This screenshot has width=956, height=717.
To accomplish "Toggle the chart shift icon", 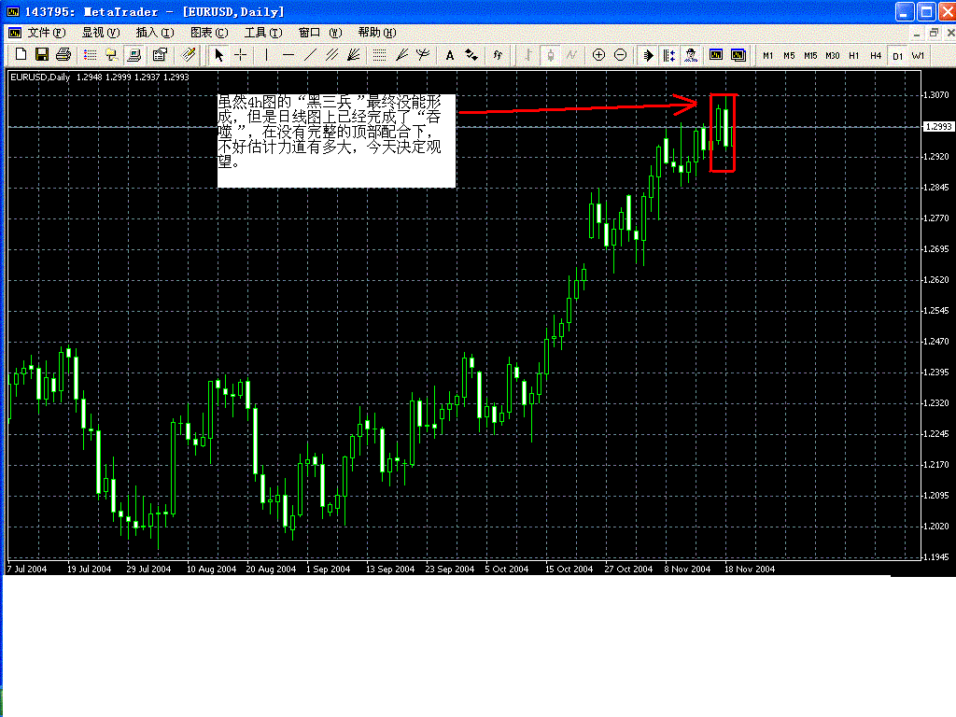I will [x=668, y=55].
